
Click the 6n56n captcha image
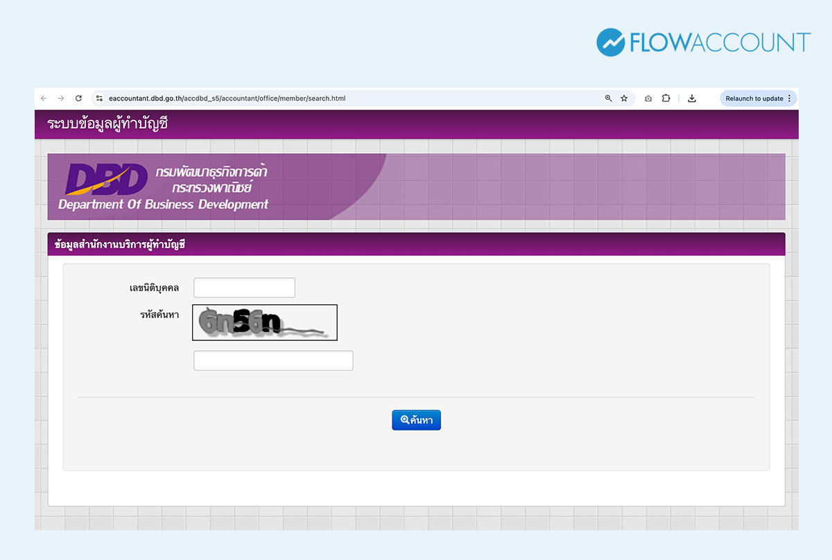click(x=265, y=323)
